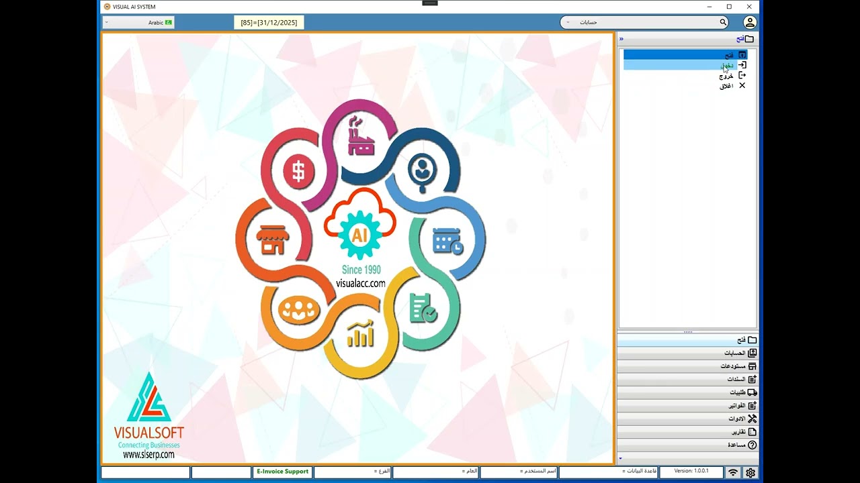Screen dimensions: 860x483
Task: Click the قاعدة البيانات = status cell
Action: 608,472
